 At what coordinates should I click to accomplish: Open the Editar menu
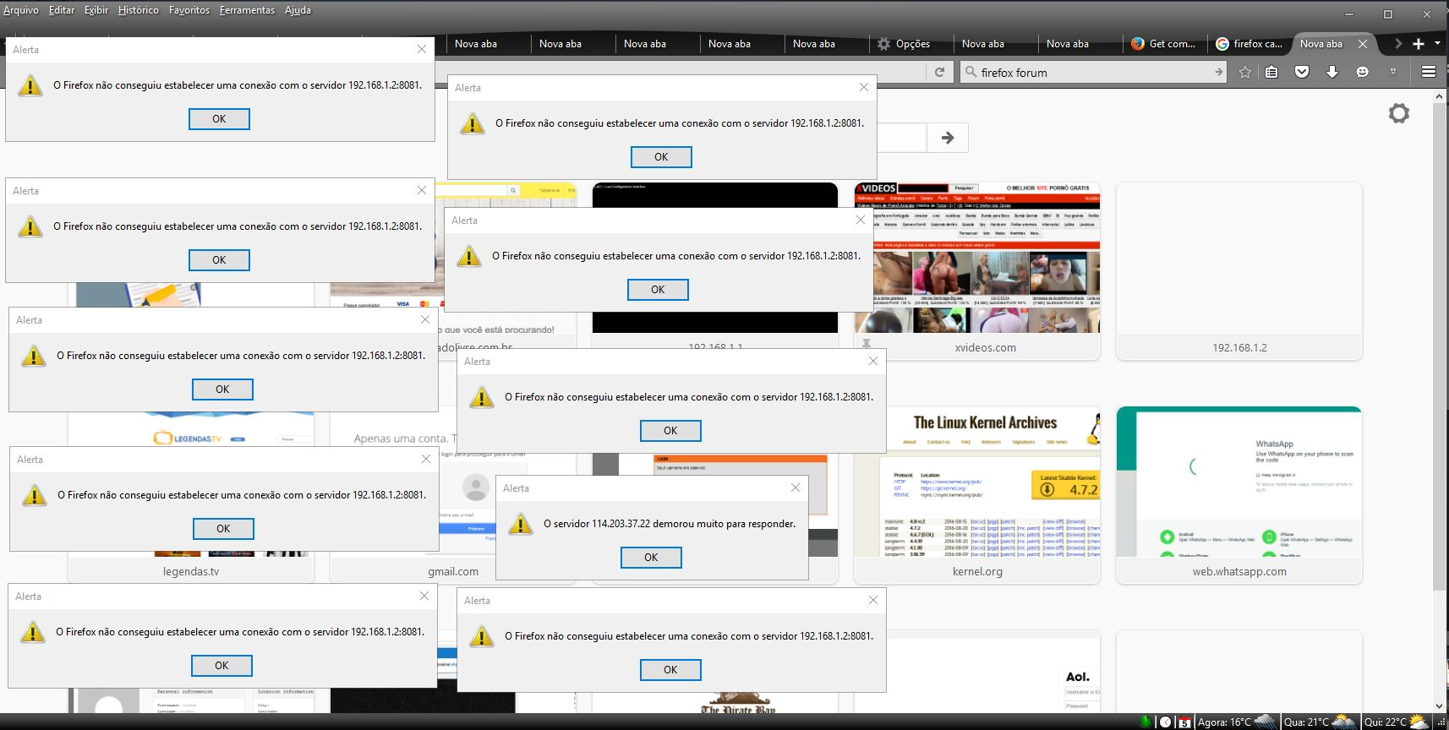(x=62, y=10)
